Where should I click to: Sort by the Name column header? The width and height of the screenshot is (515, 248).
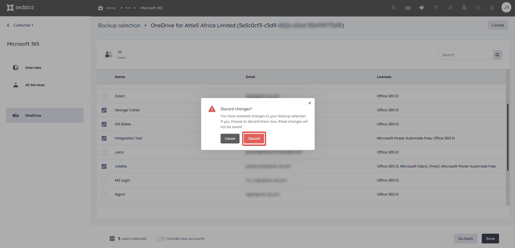[x=120, y=77]
